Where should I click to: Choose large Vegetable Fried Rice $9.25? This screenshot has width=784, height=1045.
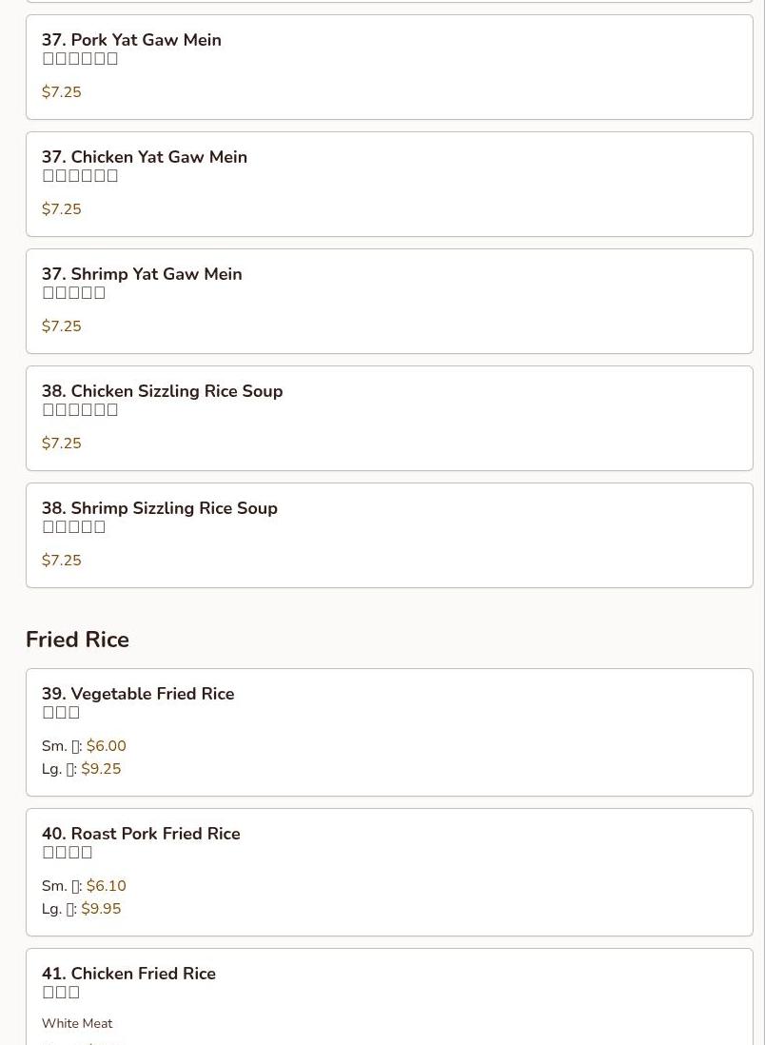tap(101, 769)
